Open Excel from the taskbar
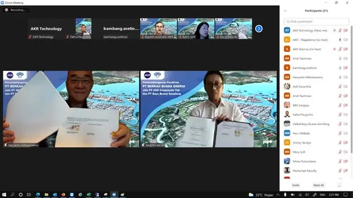Screen dimensions: 353x198 point(89,195)
